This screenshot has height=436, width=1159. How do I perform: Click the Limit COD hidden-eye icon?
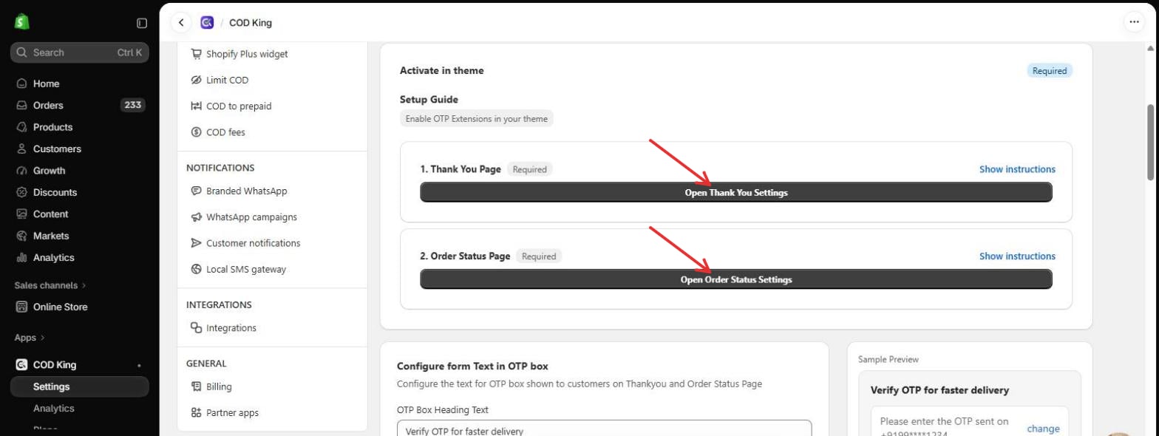[x=196, y=80]
